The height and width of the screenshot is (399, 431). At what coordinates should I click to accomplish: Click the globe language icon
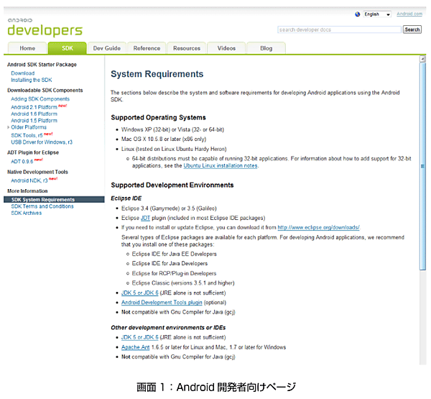coord(357,14)
